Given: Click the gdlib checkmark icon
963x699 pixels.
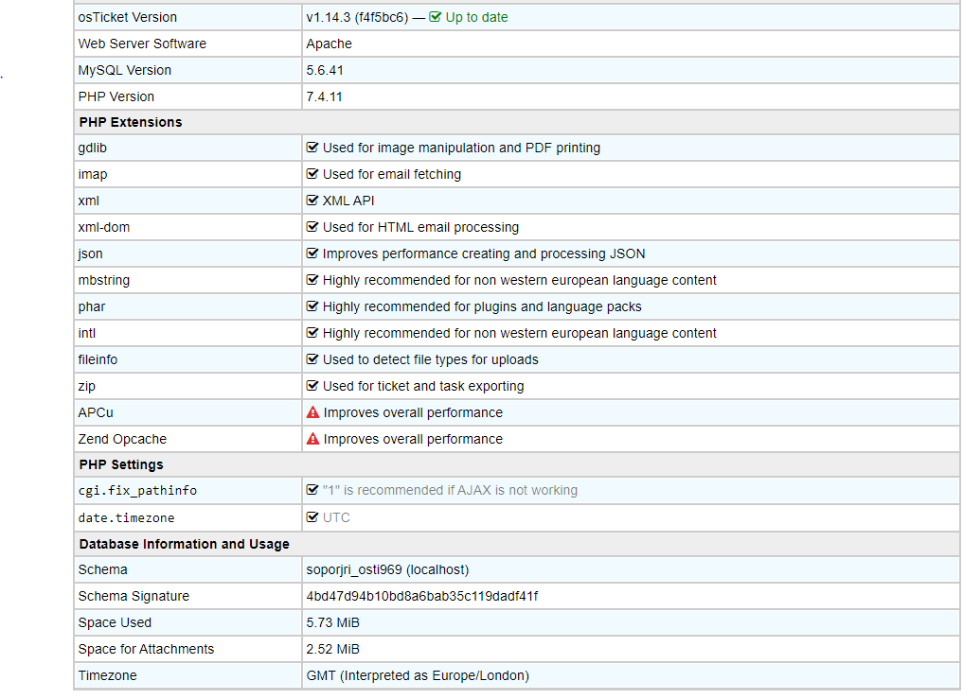Looking at the screenshot, I should pyautogui.click(x=312, y=148).
